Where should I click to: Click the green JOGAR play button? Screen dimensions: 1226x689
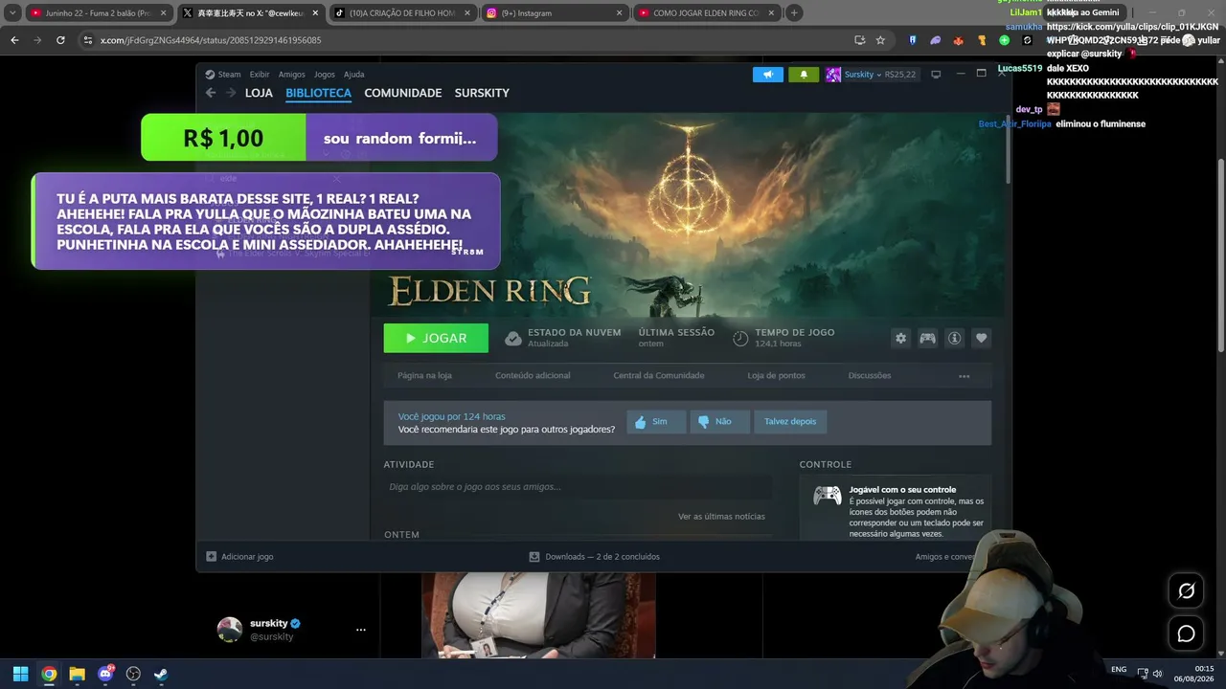[x=436, y=338]
